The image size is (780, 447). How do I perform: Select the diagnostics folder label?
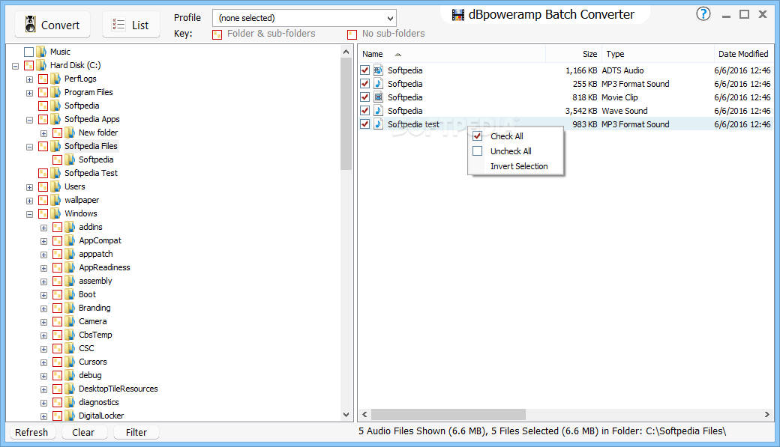(x=99, y=402)
